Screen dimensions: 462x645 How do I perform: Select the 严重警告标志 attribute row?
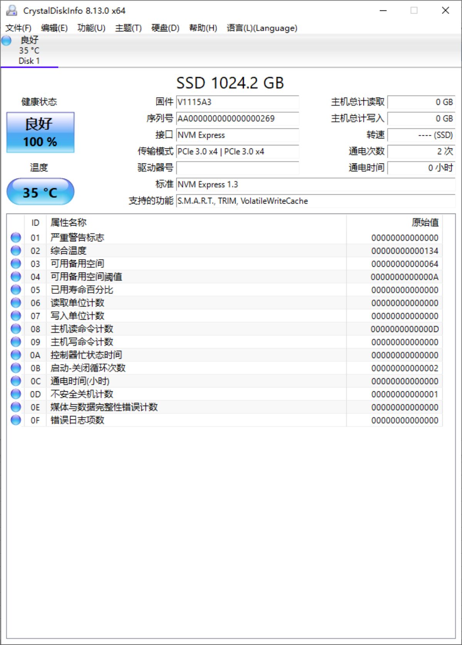tap(225, 237)
